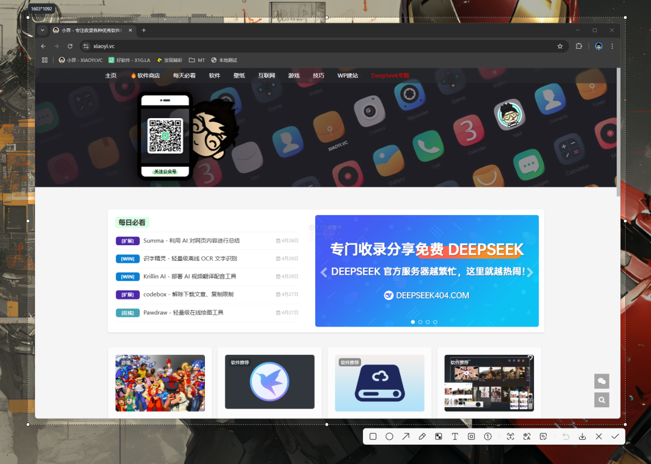The height and width of the screenshot is (464, 651).
Task: Open the Chrome profile avatar
Action: (599, 46)
